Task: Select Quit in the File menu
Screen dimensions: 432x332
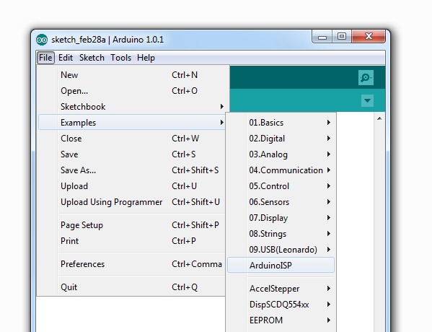Action: [x=132, y=287]
